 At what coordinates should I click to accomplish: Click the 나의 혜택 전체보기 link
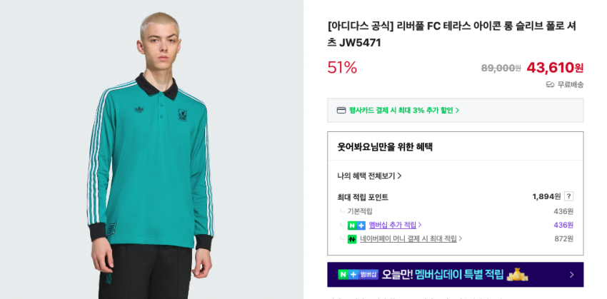(366, 176)
